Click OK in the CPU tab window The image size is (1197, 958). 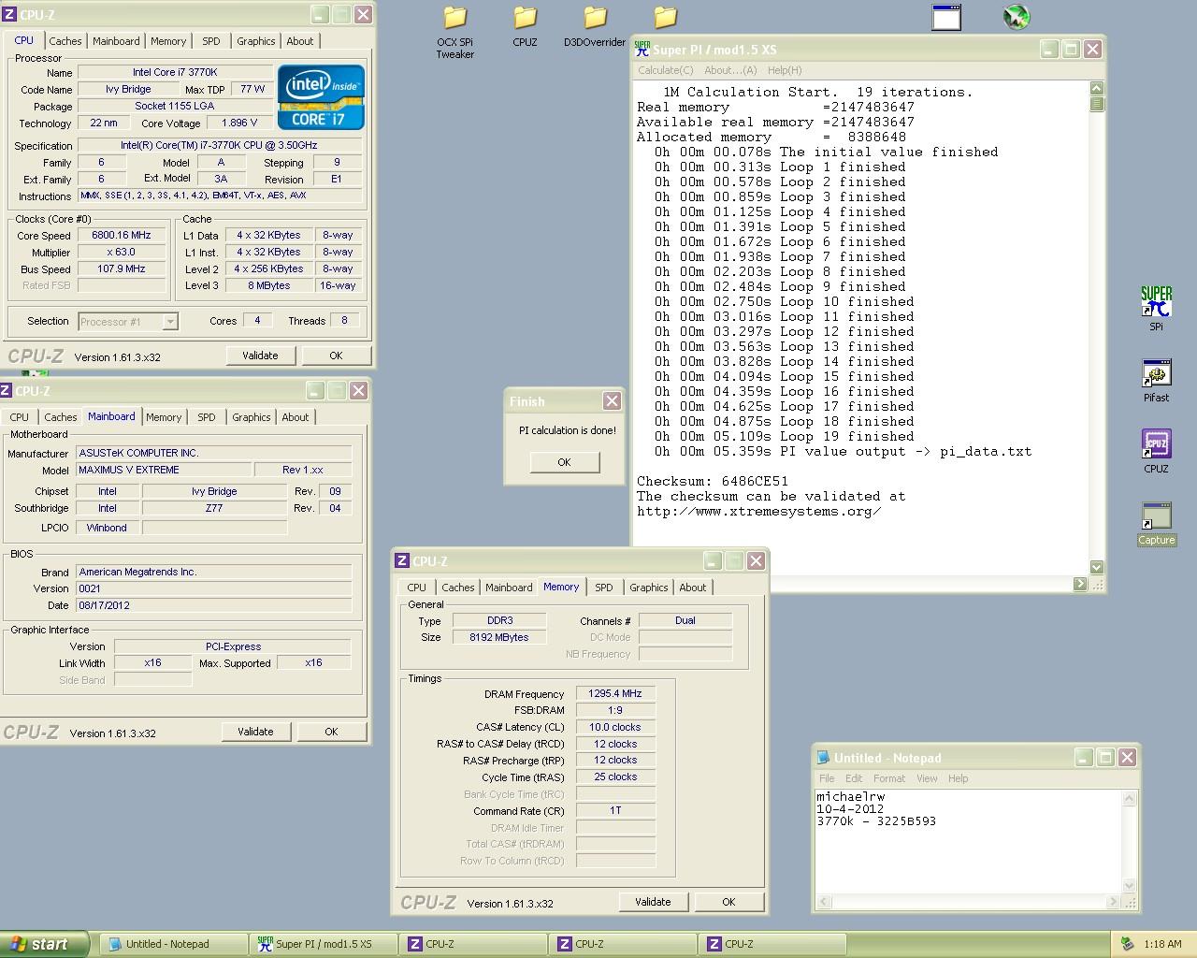tap(336, 356)
